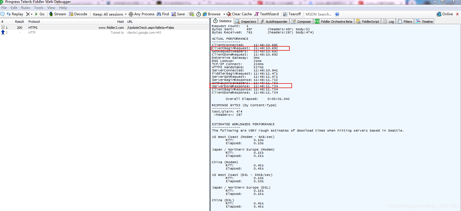461x211 pixels.
Task: Click the /UpdateCheck.aspx?isBeta=False URL cell
Action: click(x=151, y=28)
